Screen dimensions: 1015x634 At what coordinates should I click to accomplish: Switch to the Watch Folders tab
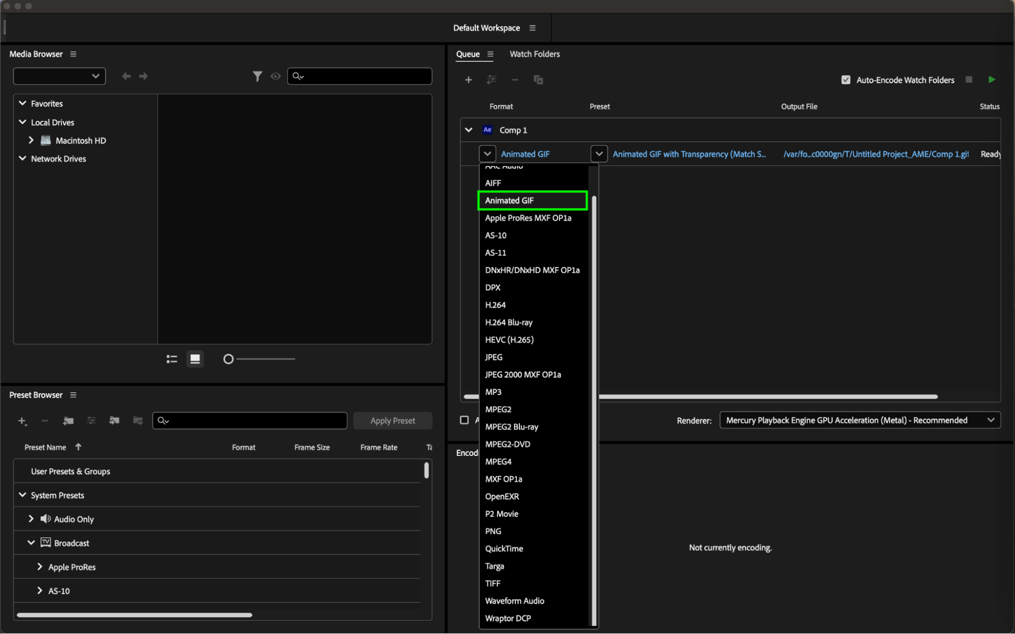point(534,54)
